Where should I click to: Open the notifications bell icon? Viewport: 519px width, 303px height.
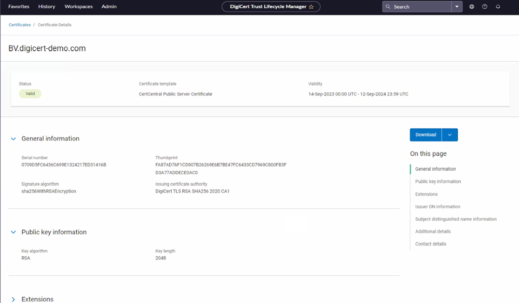(x=498, y=7)
